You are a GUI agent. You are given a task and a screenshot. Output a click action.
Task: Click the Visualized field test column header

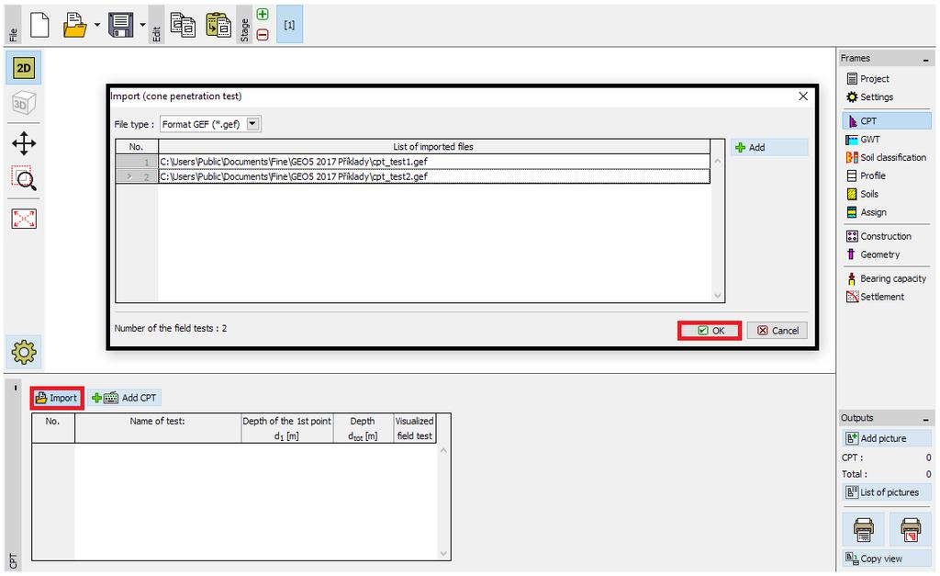[414, 428]
